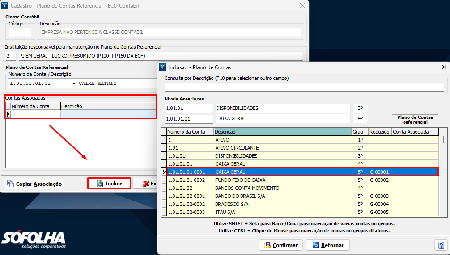Click the Inclusão dialog title bar icon
450x255 pixels.
pos(162,67)
